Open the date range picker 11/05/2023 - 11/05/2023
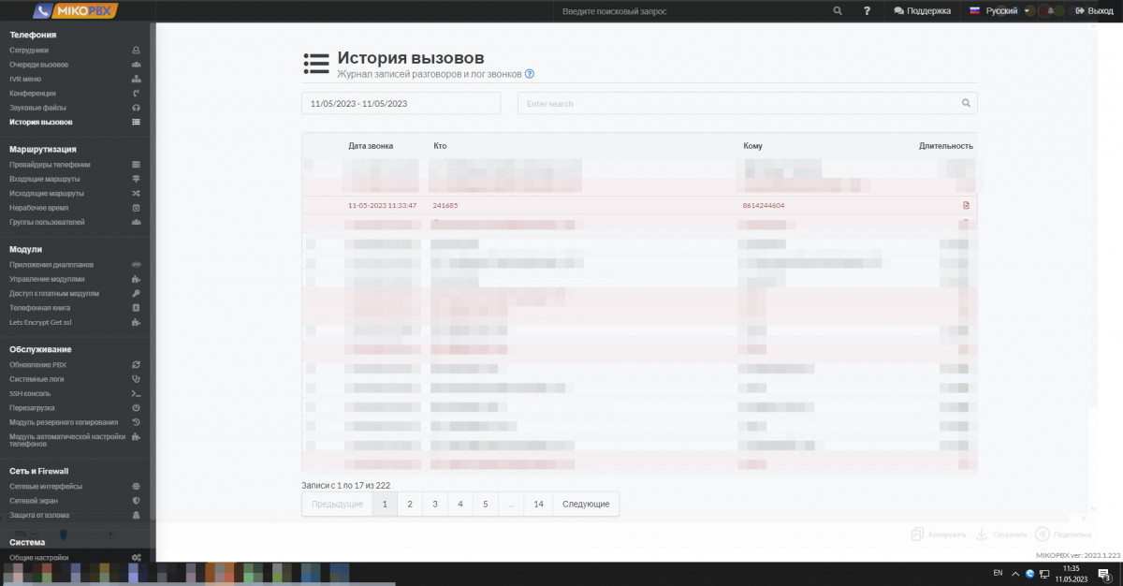The height and width of the screenshot is (586, 1123). coord(401,103)
